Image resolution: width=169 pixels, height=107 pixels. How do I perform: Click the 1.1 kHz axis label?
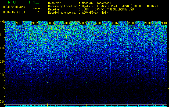coord(2,35)
